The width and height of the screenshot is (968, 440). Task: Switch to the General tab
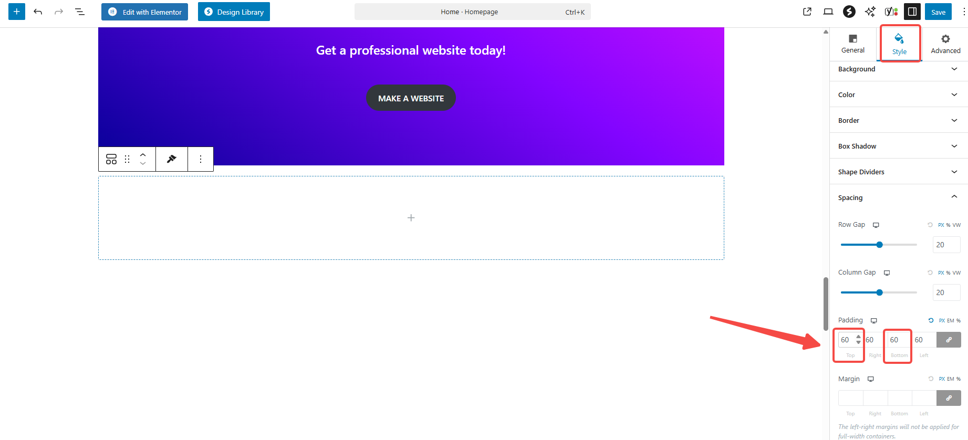click(x=853, y=44)
